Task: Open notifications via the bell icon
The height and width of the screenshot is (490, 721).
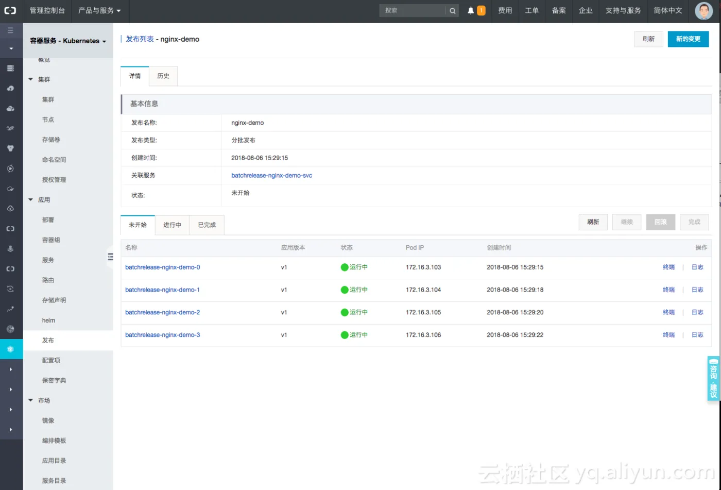Action: point(471,10)
